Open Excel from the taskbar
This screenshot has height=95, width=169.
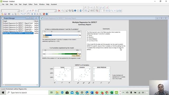(112, 93)
